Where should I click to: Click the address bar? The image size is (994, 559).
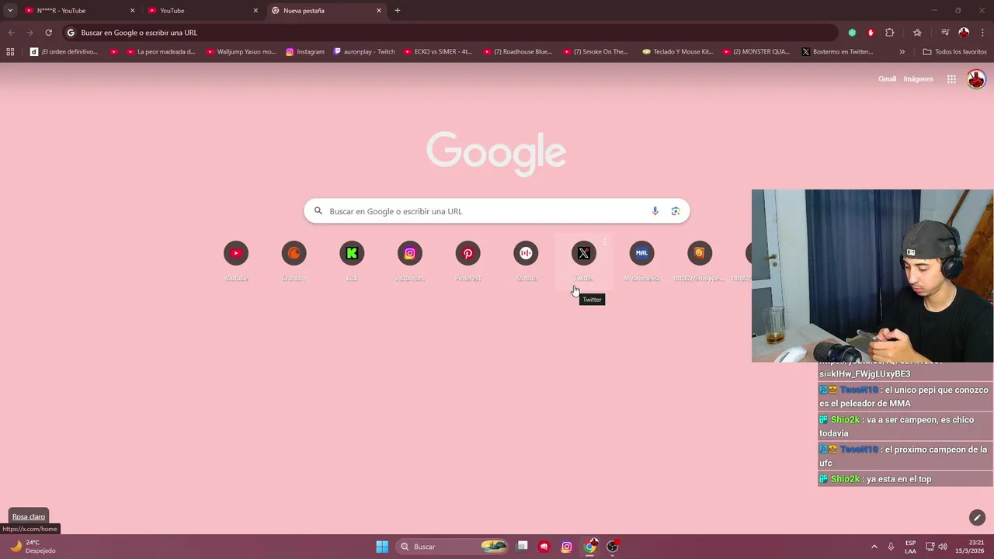click(450, 33)
